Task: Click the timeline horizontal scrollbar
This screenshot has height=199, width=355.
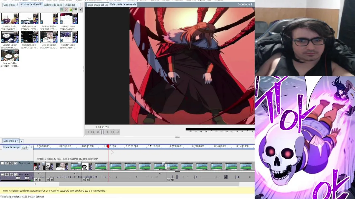Action: click(x=149, y=184)
